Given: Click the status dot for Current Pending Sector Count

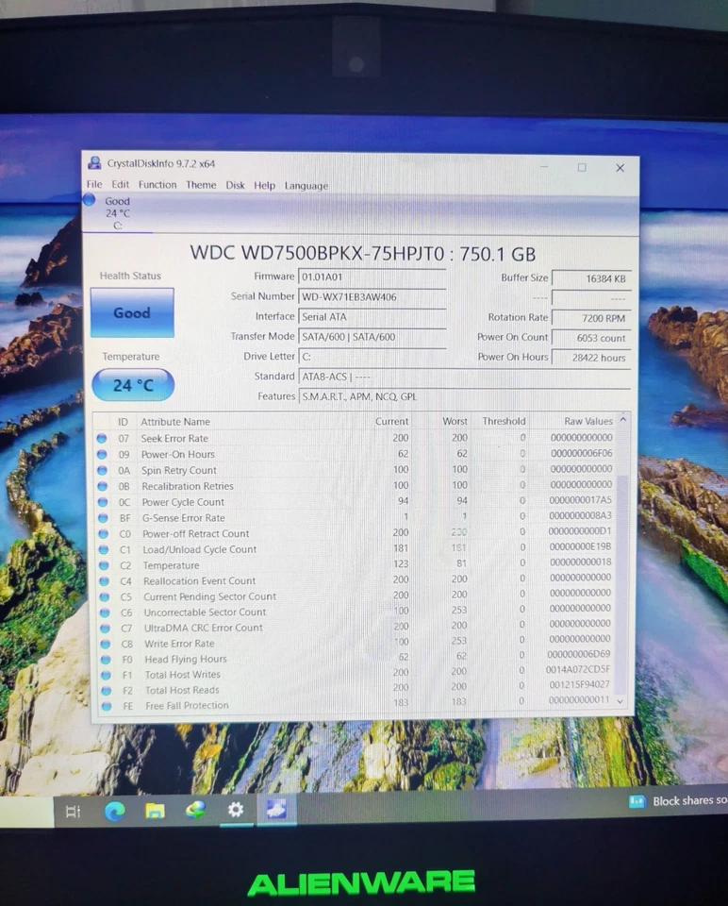Looking at the screenshot, I should [105, 596].
